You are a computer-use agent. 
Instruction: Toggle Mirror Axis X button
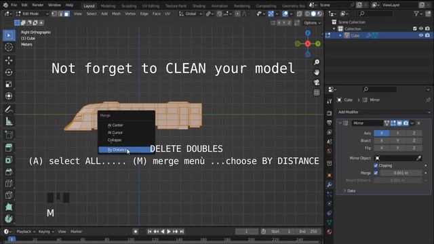[382, 134]
